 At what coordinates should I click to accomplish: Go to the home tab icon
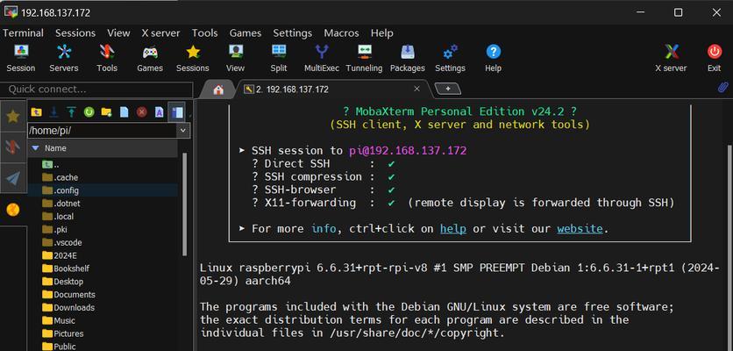tap(218, 90)
